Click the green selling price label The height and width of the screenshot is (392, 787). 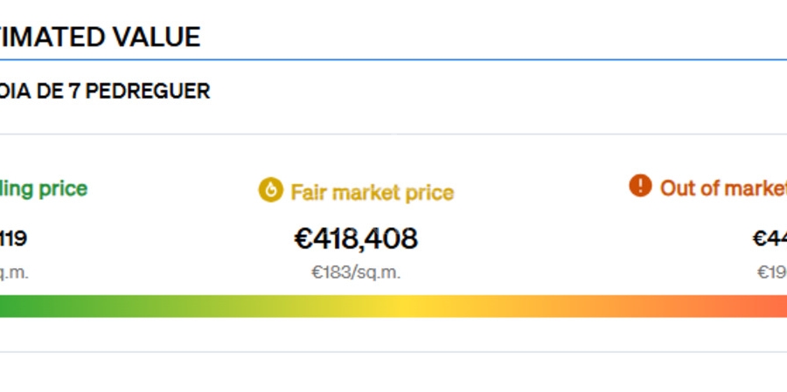coord(44,188)
